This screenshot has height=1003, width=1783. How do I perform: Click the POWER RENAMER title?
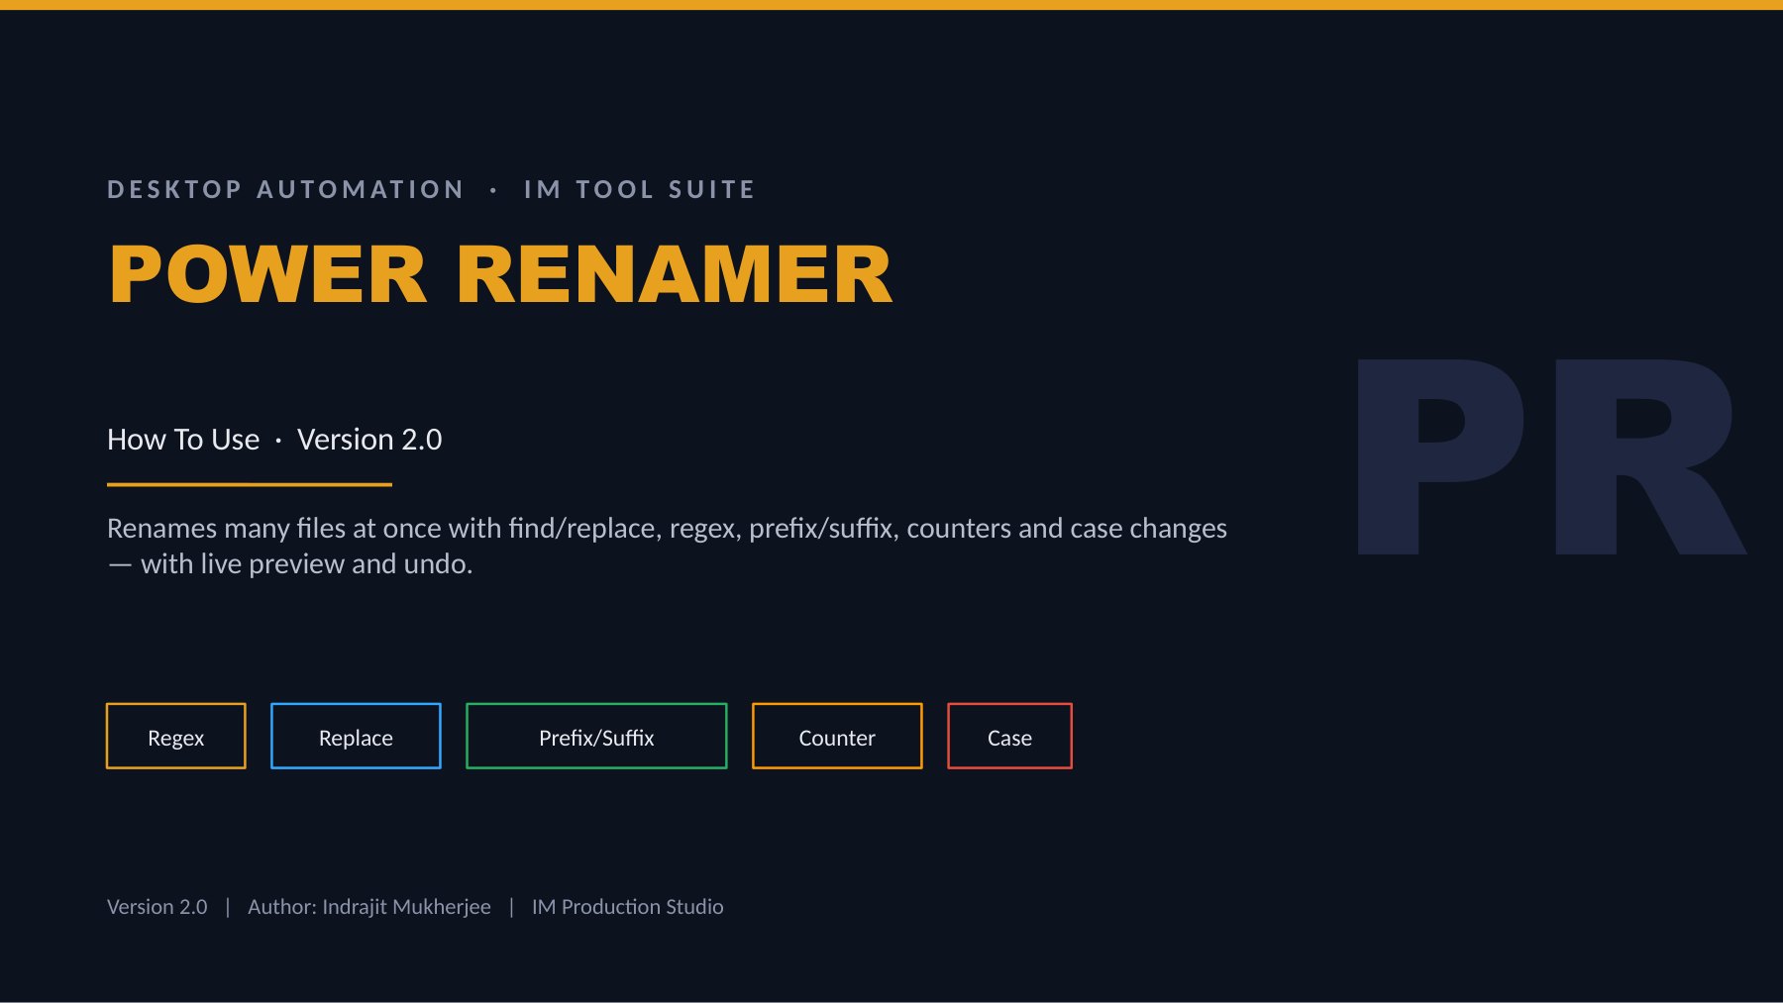point(500,274)
